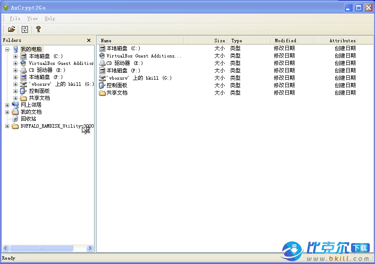The height and width of the screenshot is (264, 375).
Task: Close the Folders pane with X button
Action: 89,41
